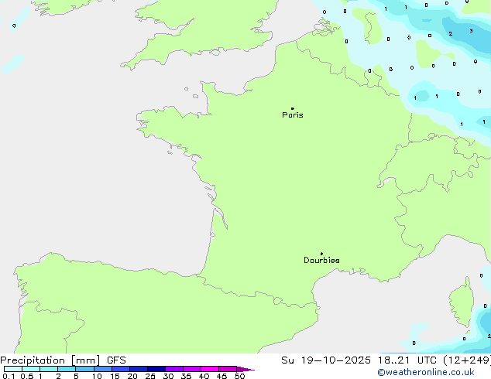Click the '35' legend scale value

click(x=186, y=376)
